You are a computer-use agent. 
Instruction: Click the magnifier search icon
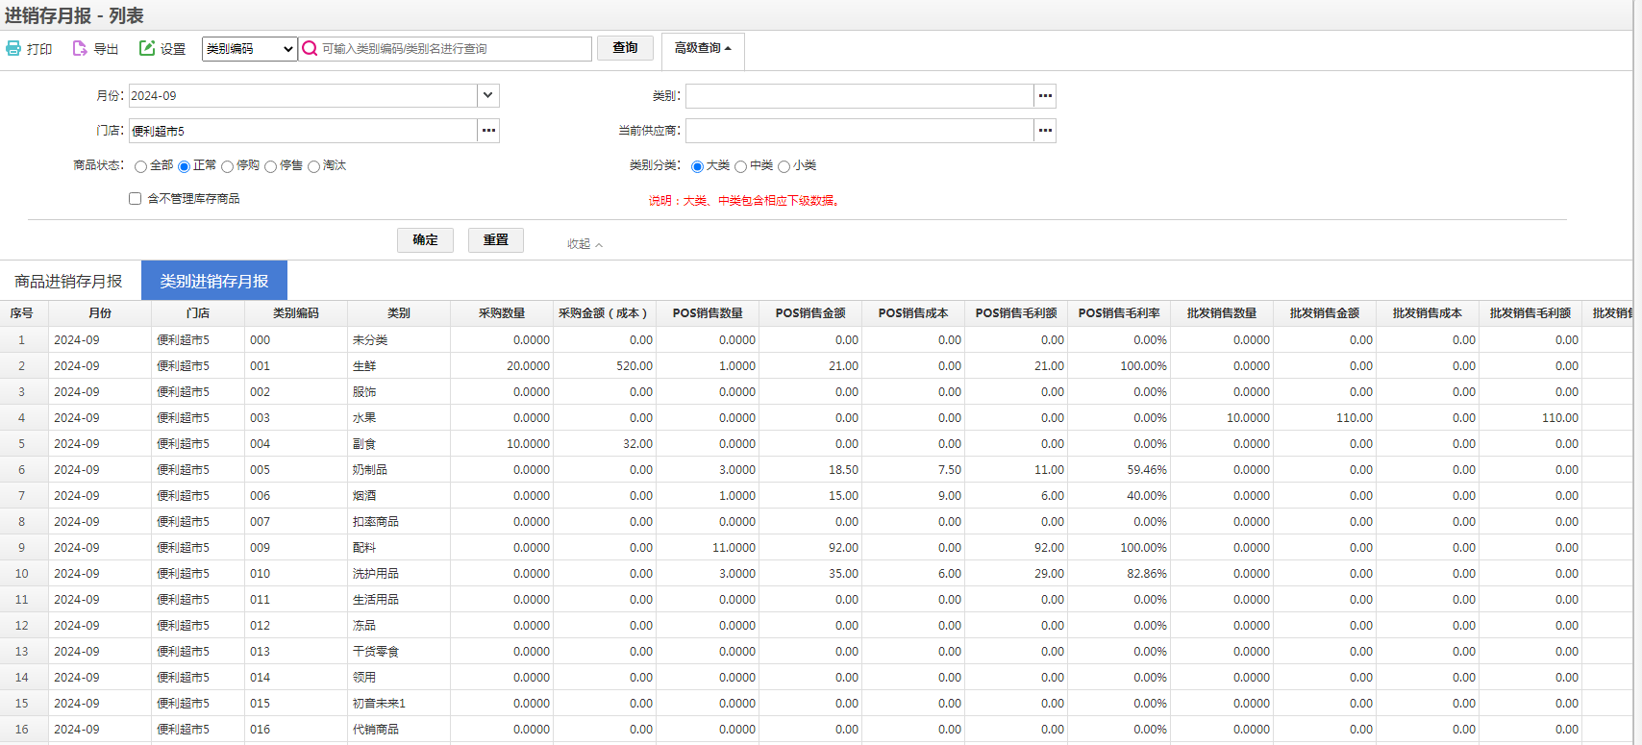(310, 49)
